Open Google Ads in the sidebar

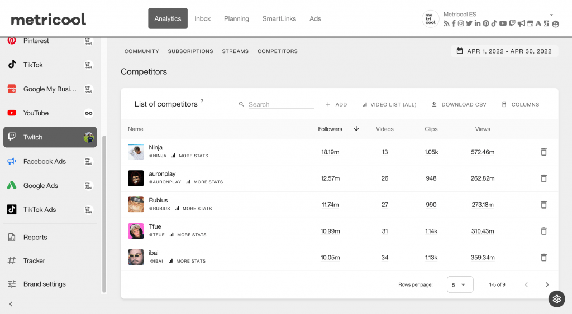click(x=50, y=185)
